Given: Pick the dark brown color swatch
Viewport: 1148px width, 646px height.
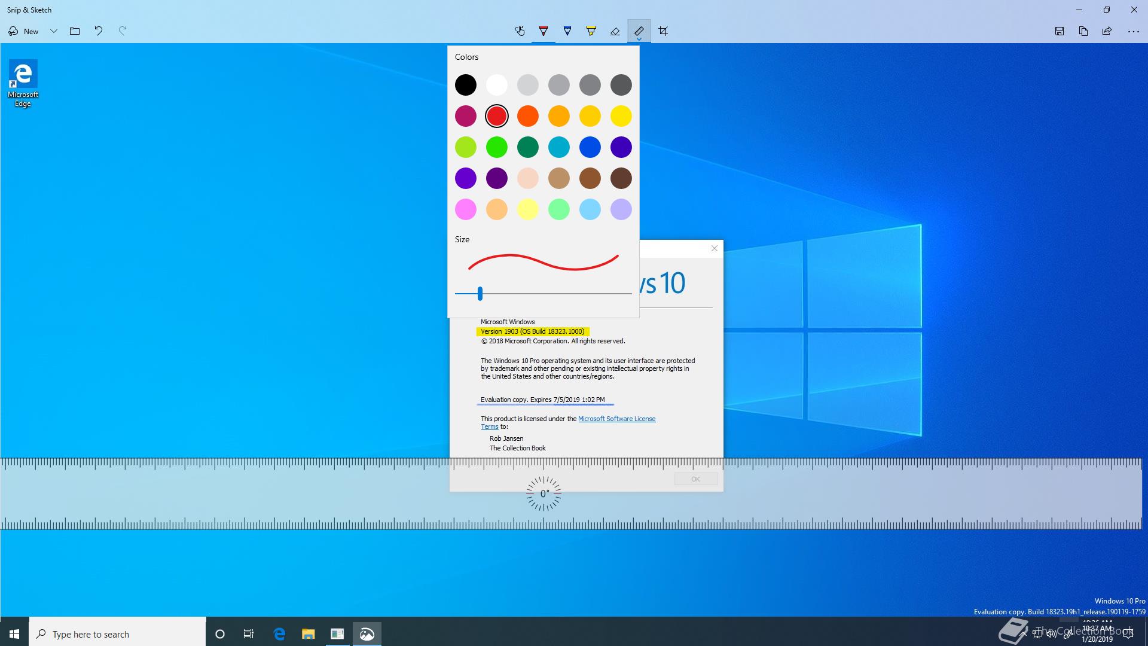Looking at the screenshot, I should point(621,178).
